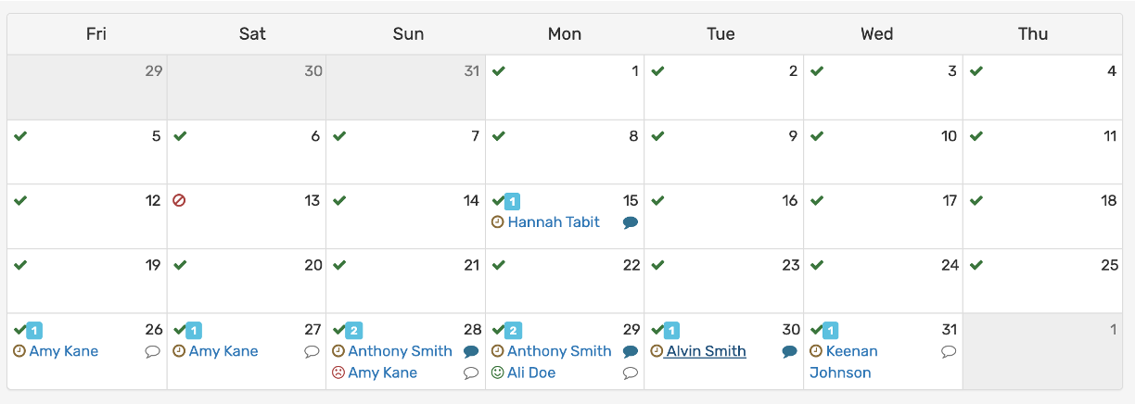Open the empty comment icon on day 26
This screenshot has height=404, width=1135.
click(x=152, y=352)
